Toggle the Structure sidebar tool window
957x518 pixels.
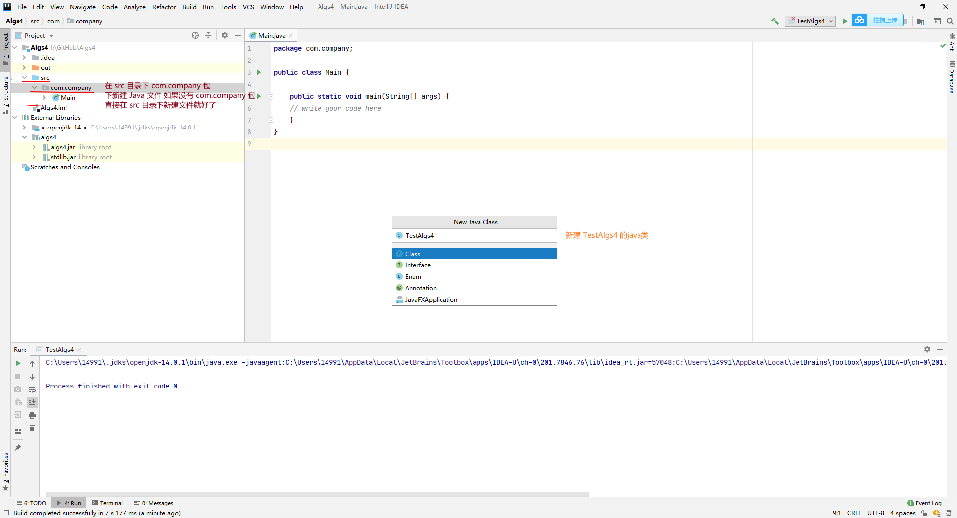(5, 95)
